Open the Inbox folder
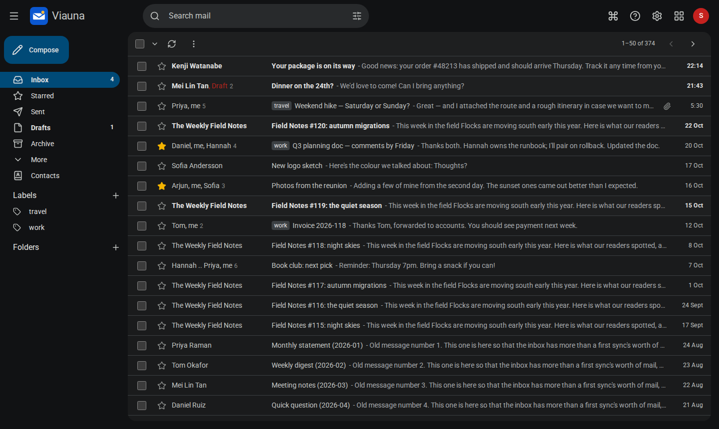The height and width of the screenshot is (429, 719). 60,80
